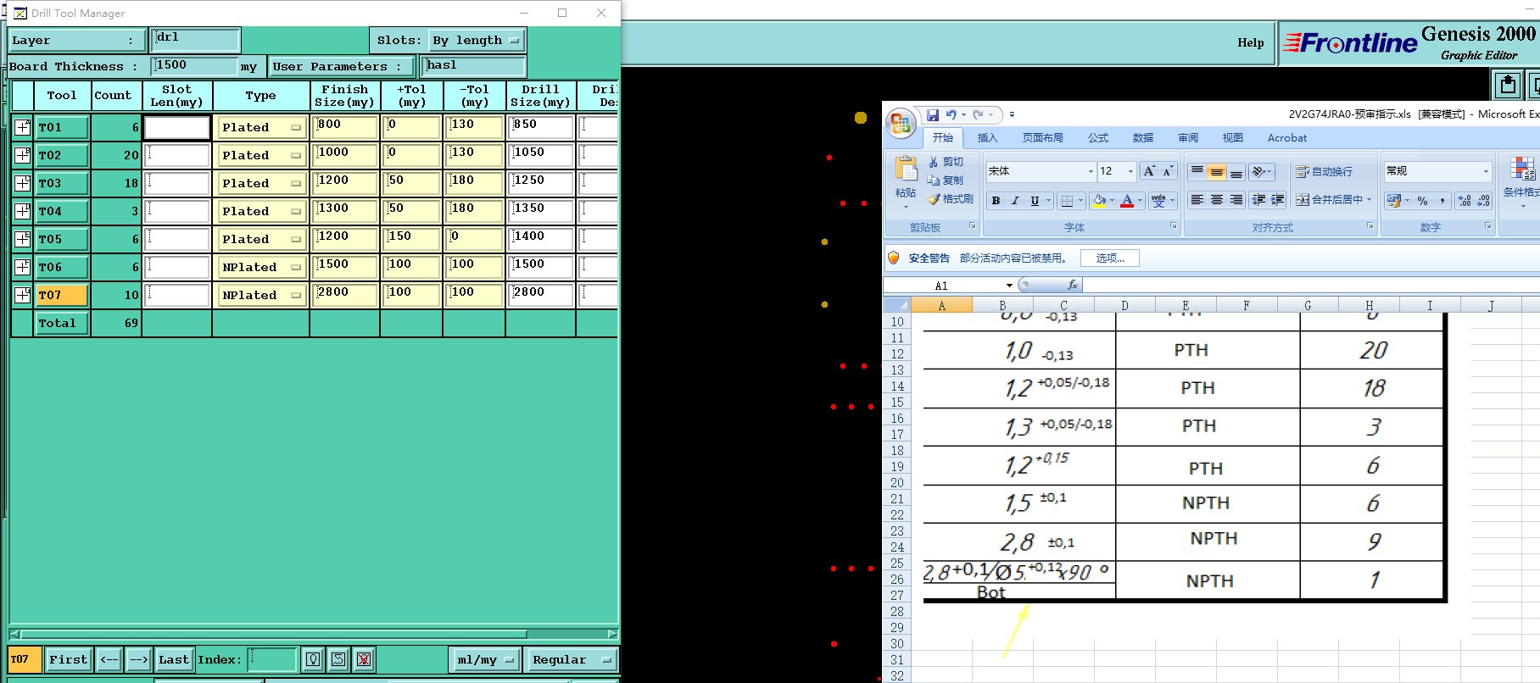Edit the Board Thickness 1500 field
Viewport: 1540px width, 683px height.
tap(194, 66)
